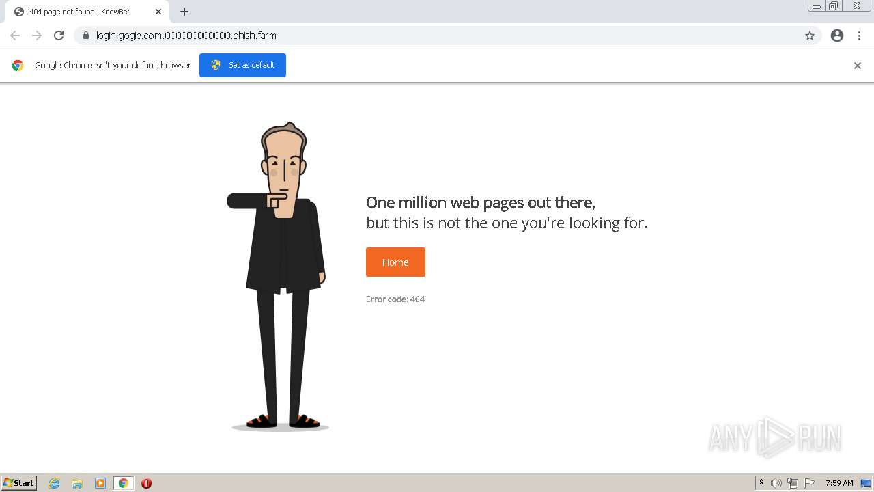Close the Chrome window
Image resolution: width=874 pixels, height=492 pixels.
point(856,6)
